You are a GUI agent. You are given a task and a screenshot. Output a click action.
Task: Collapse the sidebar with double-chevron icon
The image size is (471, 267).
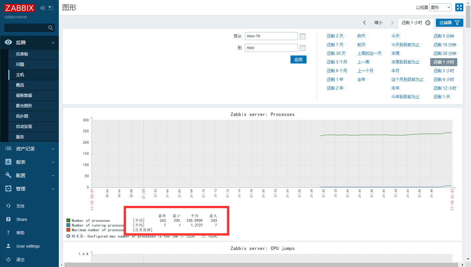(x=43, y=8)
